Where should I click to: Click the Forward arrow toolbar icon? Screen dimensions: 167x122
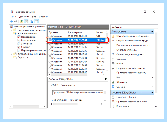click(x=16, y=21)
